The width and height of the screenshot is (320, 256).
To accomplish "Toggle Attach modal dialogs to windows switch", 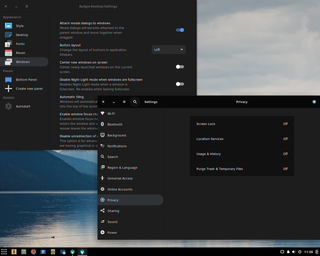I will (180, 30).
